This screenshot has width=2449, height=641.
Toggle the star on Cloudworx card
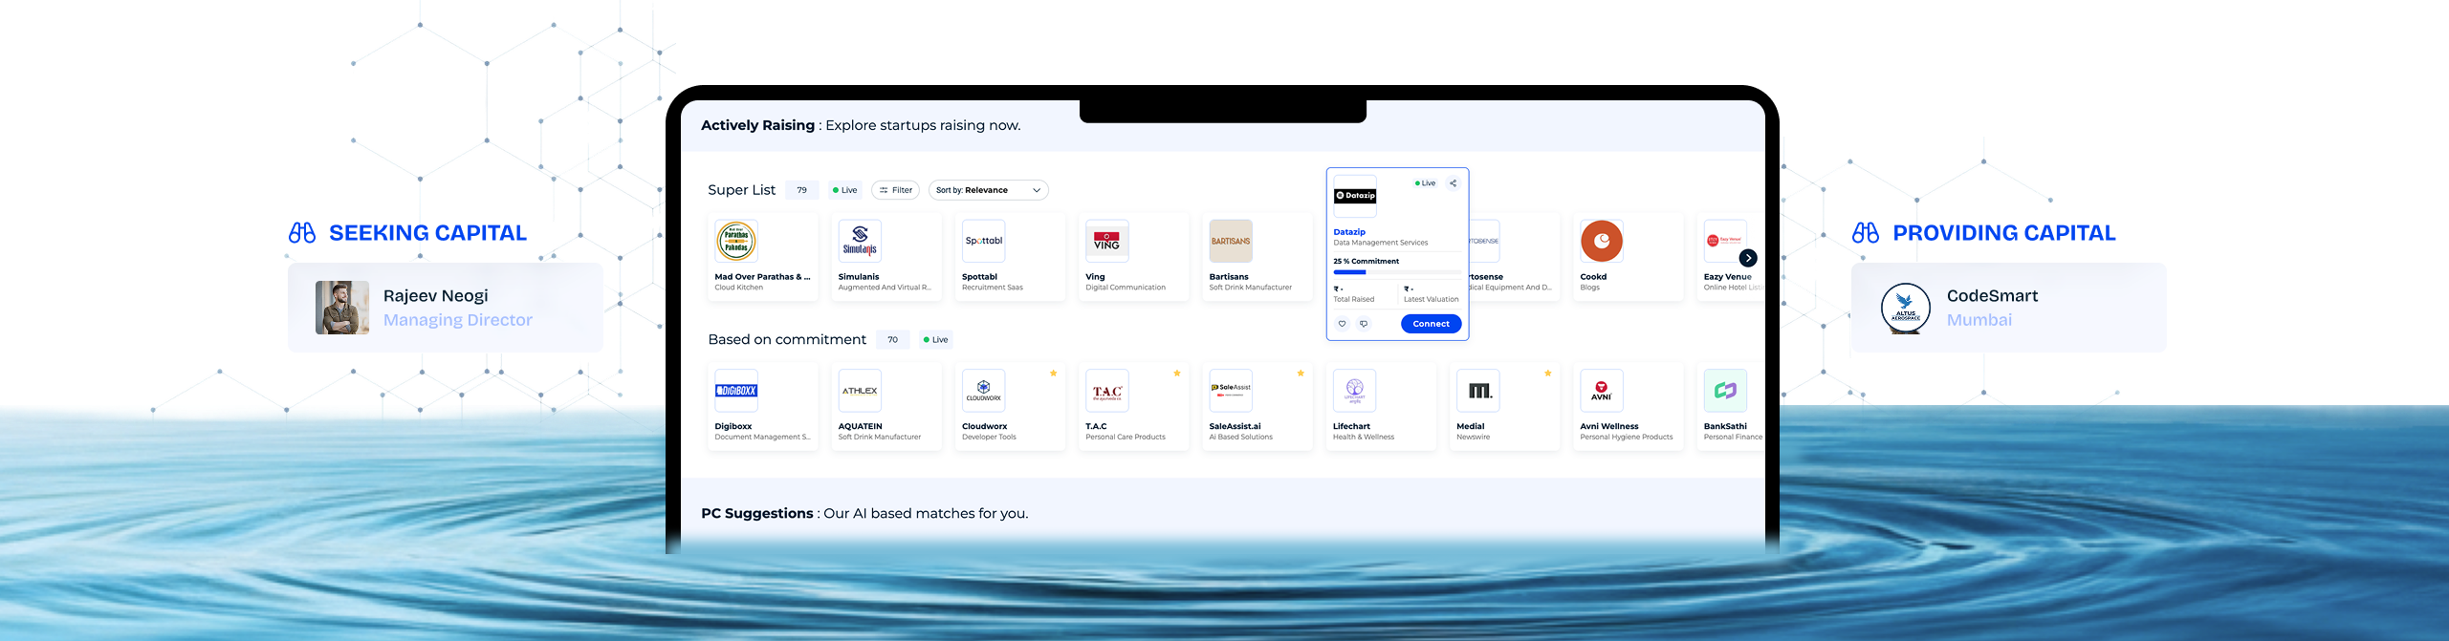point(1053,374)
